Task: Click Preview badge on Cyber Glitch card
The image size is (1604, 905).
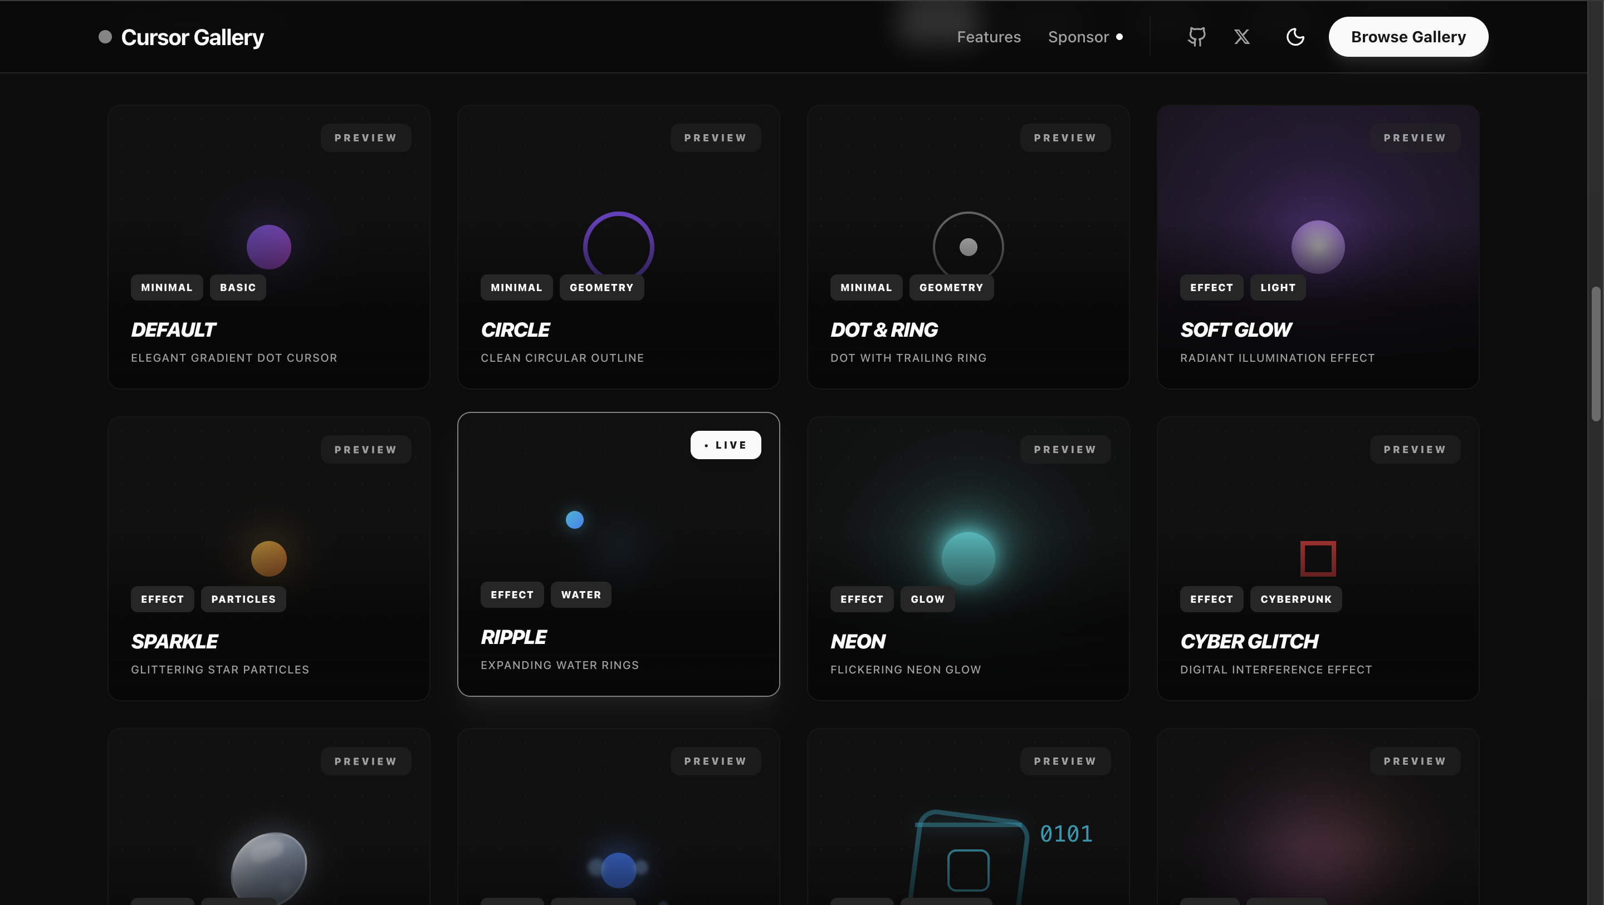Action: click(1415, 449)
